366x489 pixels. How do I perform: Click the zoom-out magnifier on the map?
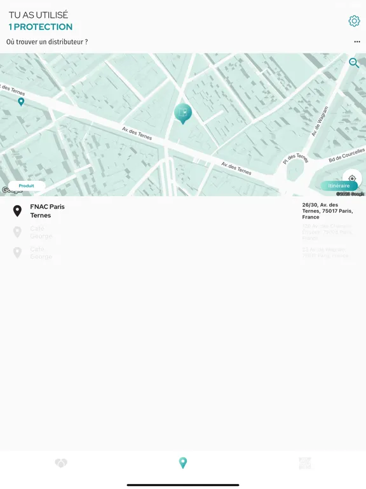click(x=354, y=62)
